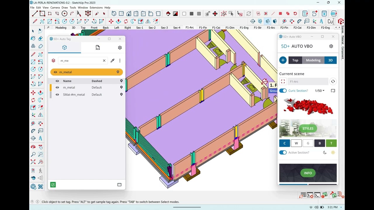
Task: Toggle the Active Section switch
Action: [283, 153]
